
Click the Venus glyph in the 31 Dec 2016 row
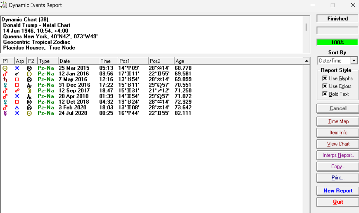5,85
